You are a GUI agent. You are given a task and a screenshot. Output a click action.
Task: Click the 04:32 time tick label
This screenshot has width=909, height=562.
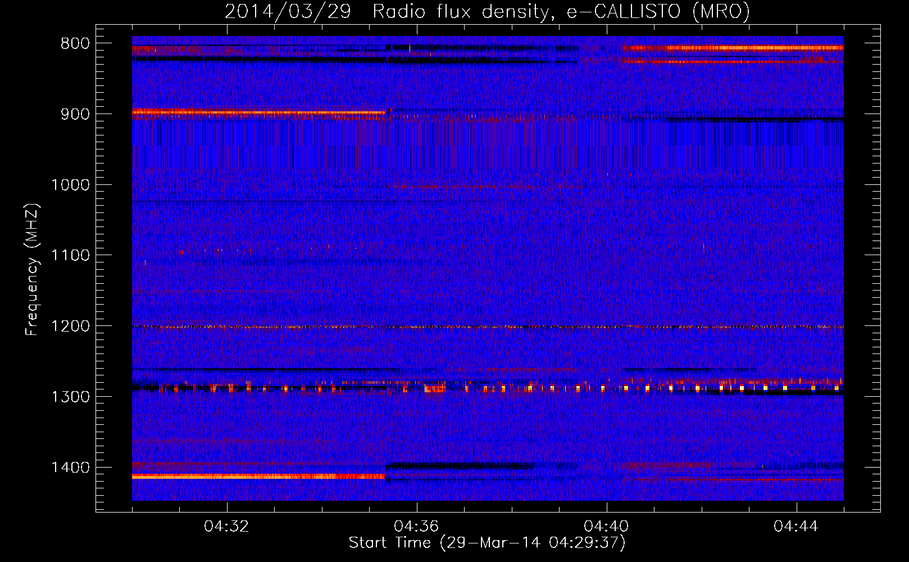227,527
